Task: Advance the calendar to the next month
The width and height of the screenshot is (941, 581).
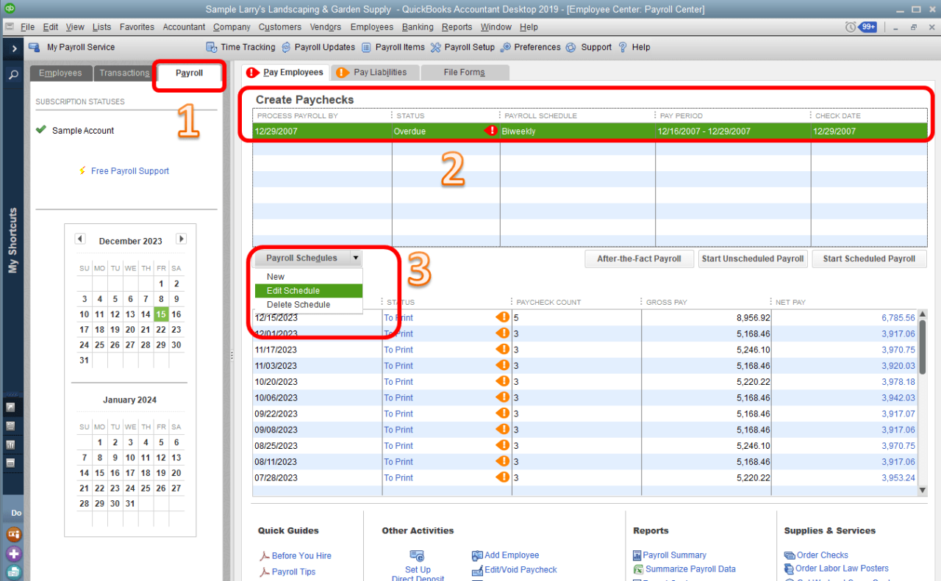Action: pos(181,239)
